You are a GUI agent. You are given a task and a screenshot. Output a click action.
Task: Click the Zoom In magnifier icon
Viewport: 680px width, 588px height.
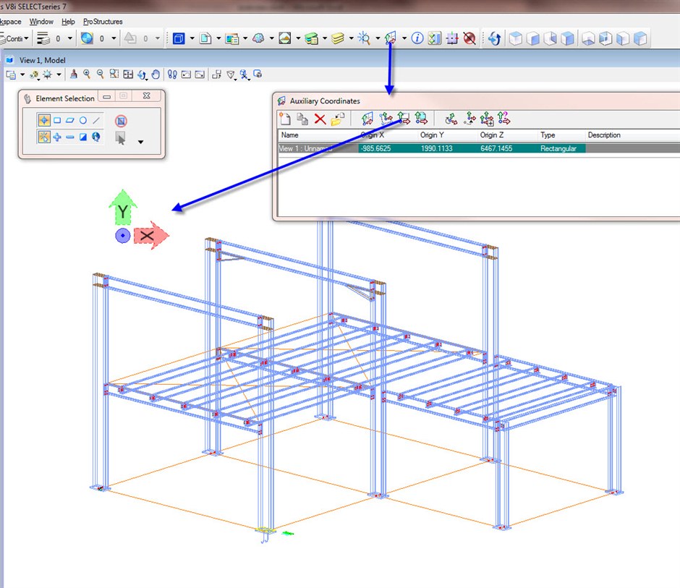click(x=87, y=74)
